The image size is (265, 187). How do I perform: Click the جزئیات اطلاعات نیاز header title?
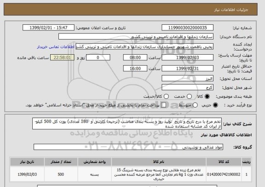click(x=231, y=10)
